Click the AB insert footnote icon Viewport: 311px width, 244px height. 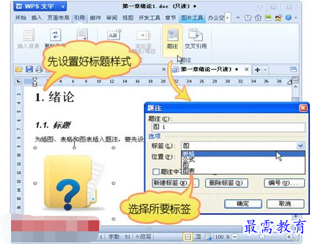point(114,35)
